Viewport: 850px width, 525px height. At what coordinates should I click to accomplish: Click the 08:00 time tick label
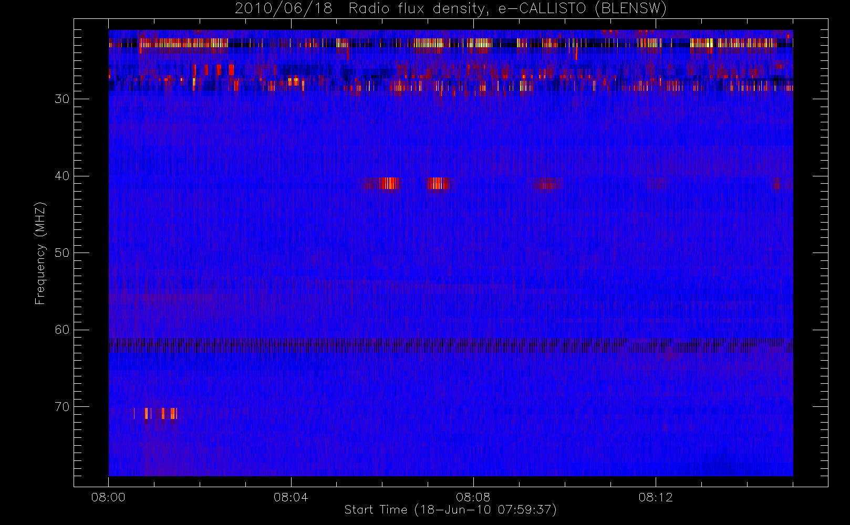pyautogui.click(x=108, y=497)
